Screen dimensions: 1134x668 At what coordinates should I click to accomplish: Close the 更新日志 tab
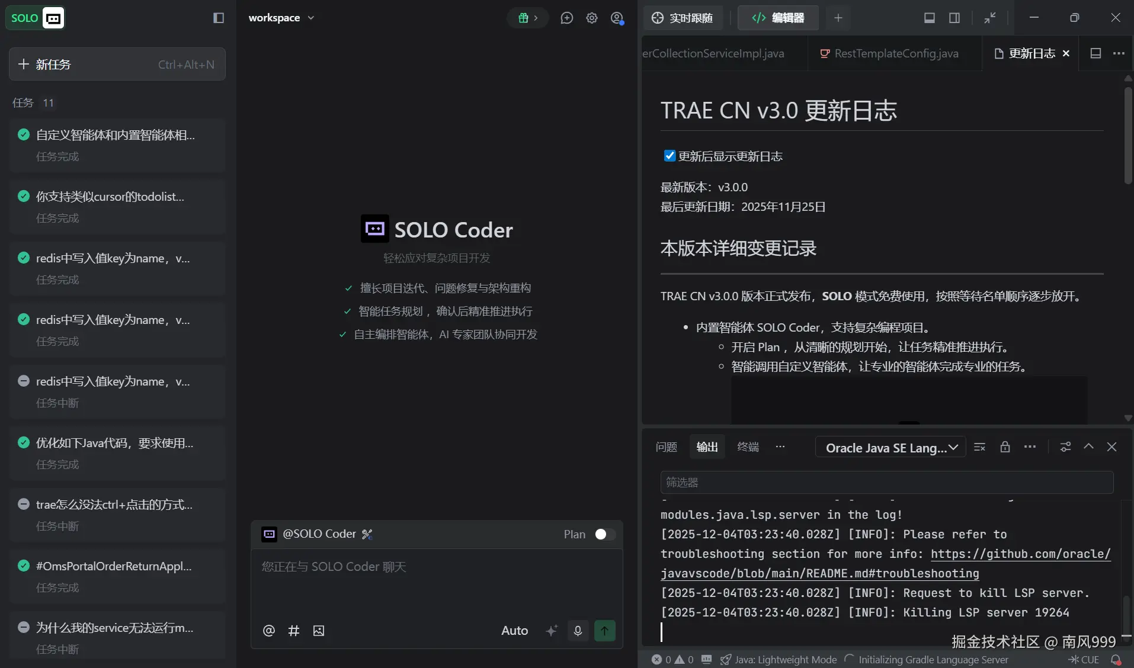point(1066,53)
